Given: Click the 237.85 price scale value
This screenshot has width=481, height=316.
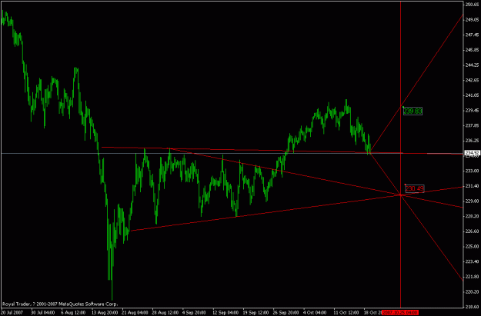Looking at the screenshot, I should (x=473, y=125).
